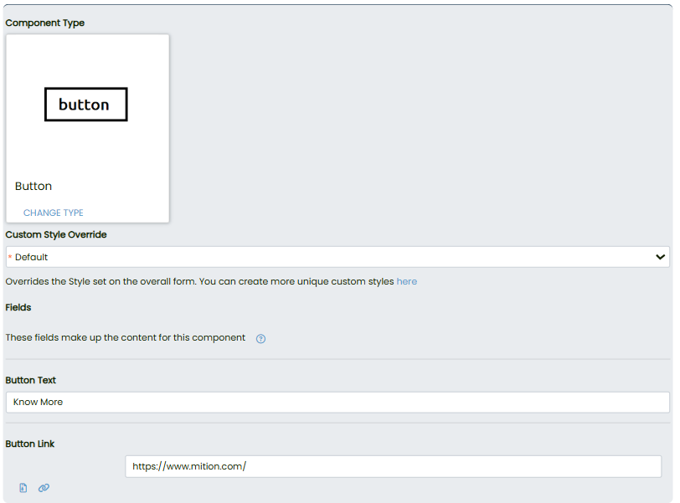Click the red asterisk in the style dropdown
This screenshot has height=503, width=680.
[10, 257]
